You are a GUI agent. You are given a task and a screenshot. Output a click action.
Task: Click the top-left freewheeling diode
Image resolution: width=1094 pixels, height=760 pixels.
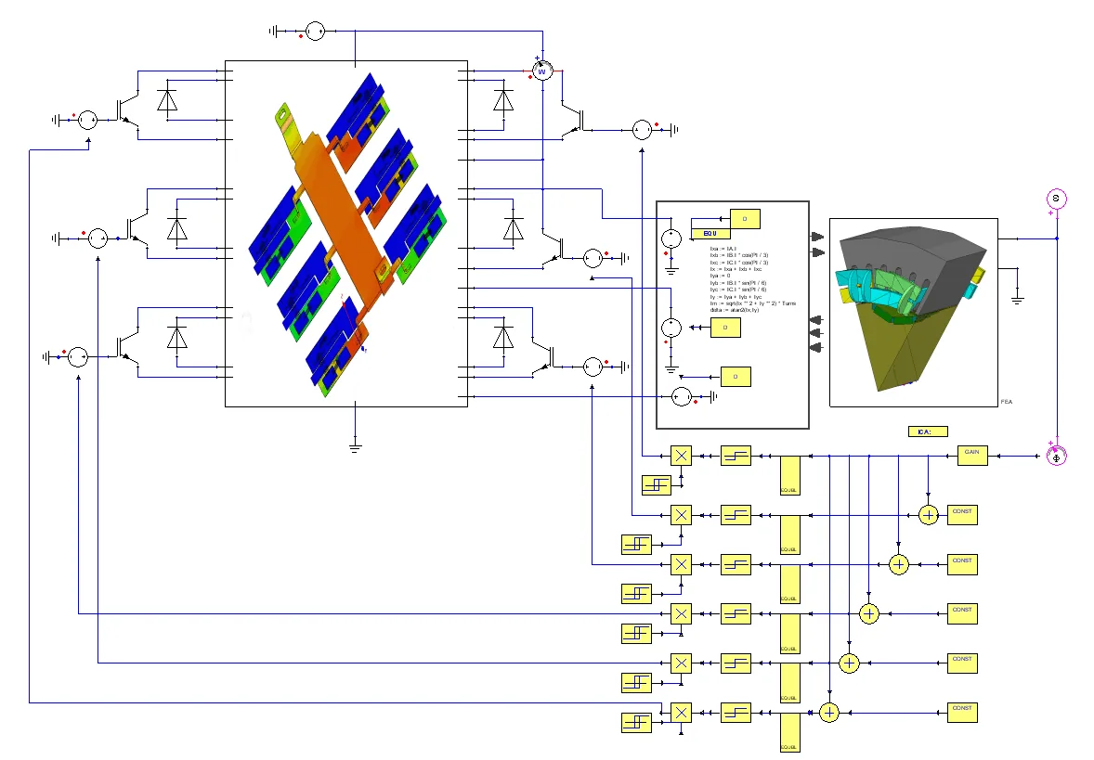167,99
